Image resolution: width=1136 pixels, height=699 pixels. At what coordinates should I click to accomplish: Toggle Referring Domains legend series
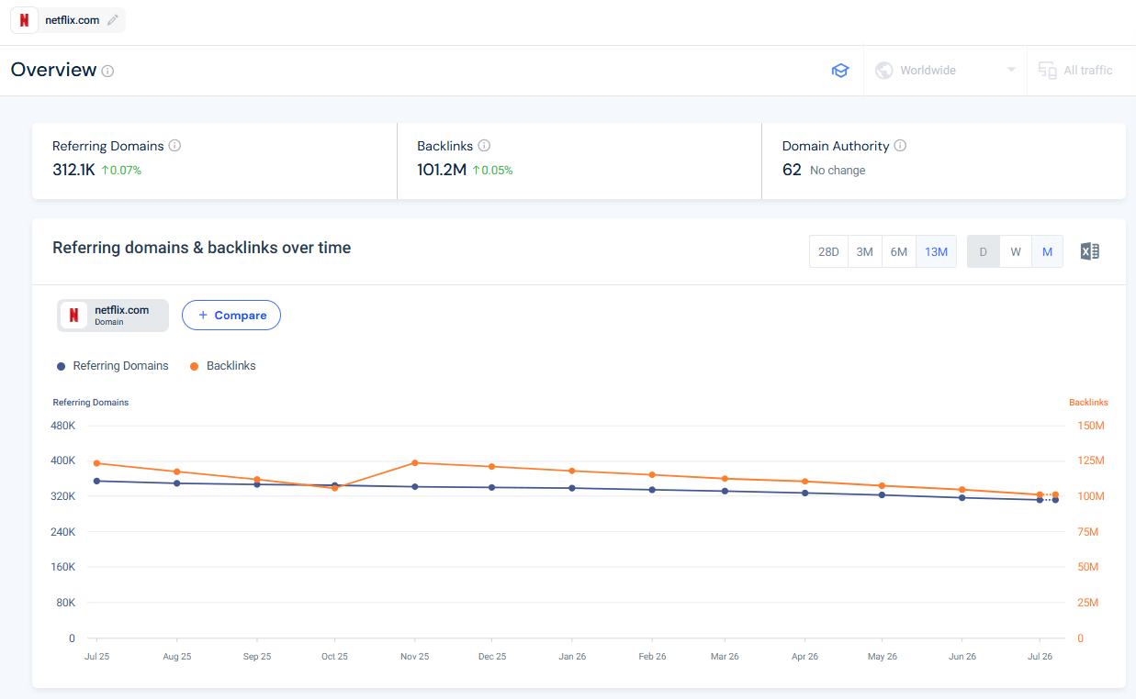pos(113,366)
